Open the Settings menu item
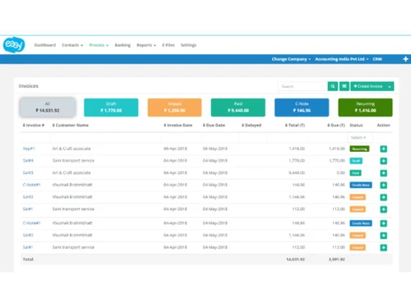This screenshot has height=308, width=411. point(188,45)
